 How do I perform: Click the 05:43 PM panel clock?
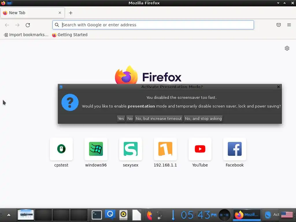click(x=199, y=215)
